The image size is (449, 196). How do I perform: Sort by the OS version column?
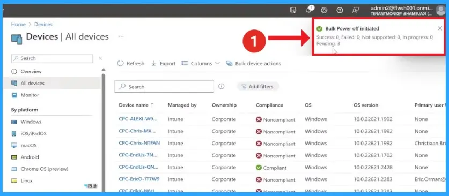click(x=366, y=105)
